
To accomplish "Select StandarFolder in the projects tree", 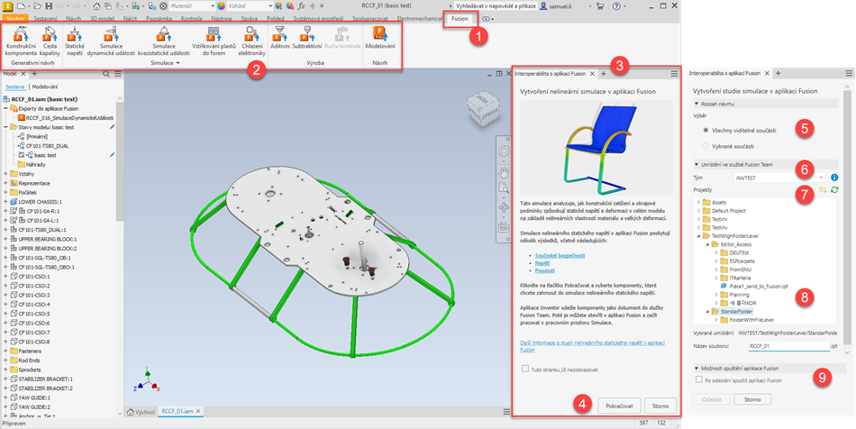I will 737,311.
